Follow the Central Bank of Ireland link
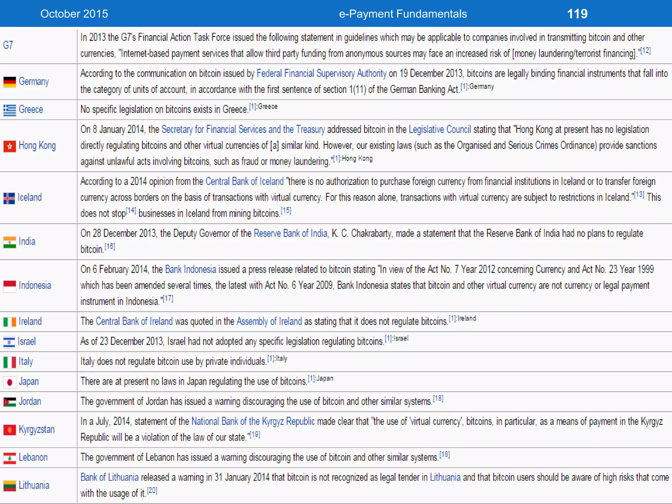Viewport: 672px width, 504px height. coord(134,321)
